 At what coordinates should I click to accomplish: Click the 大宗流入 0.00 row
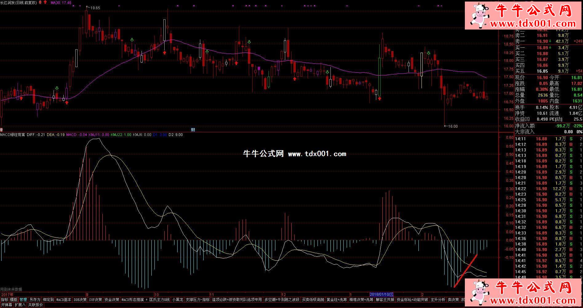point(549,132)
